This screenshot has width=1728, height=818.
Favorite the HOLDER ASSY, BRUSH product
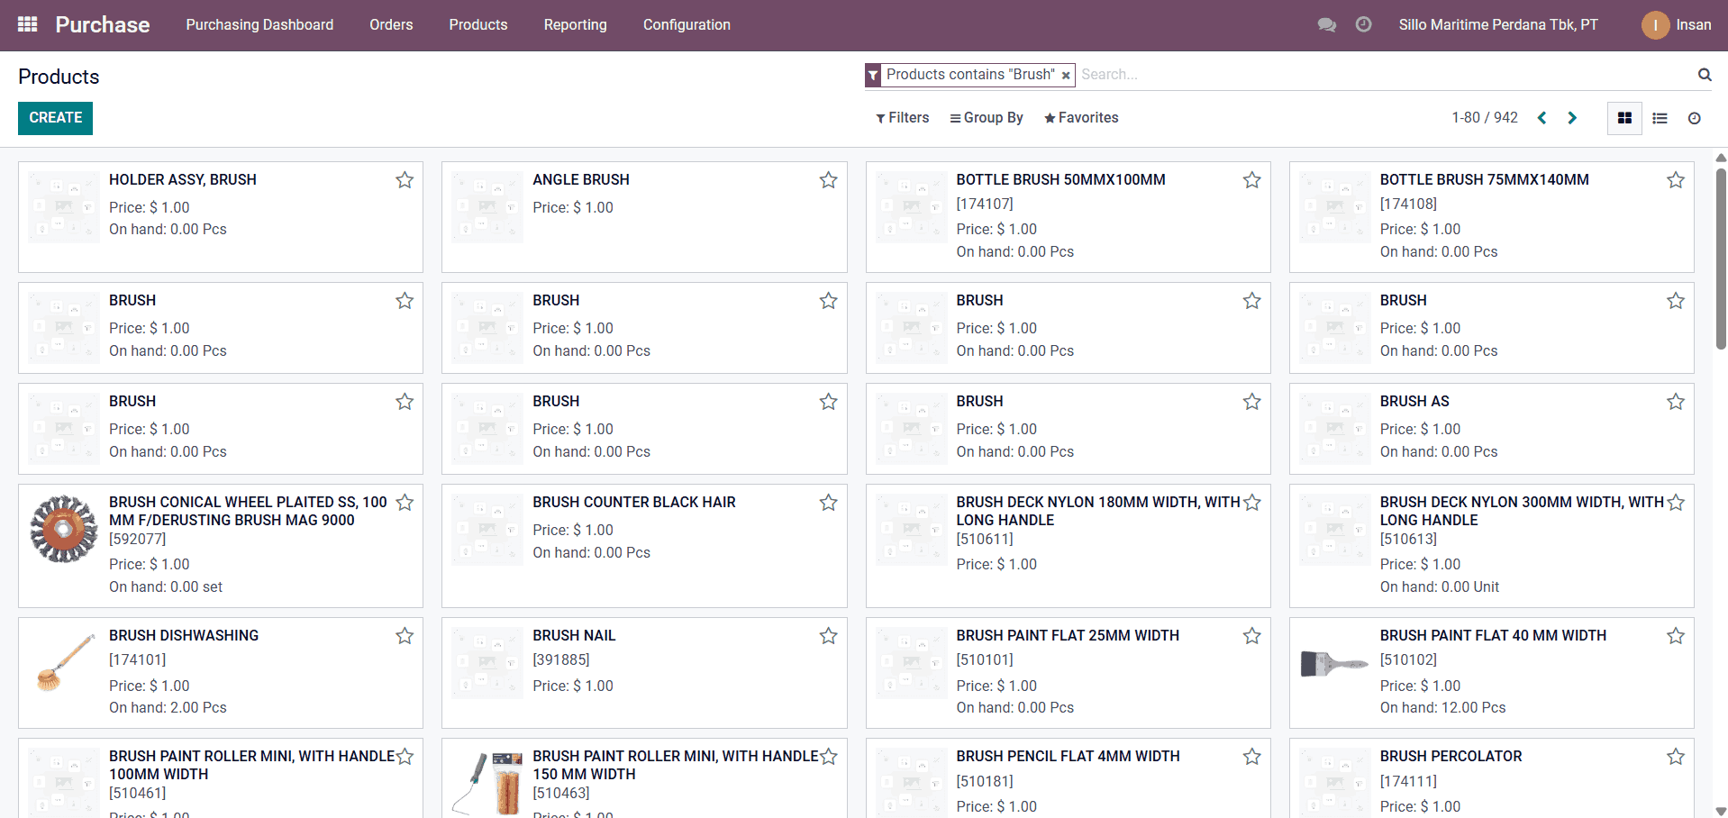click(405, 180)
